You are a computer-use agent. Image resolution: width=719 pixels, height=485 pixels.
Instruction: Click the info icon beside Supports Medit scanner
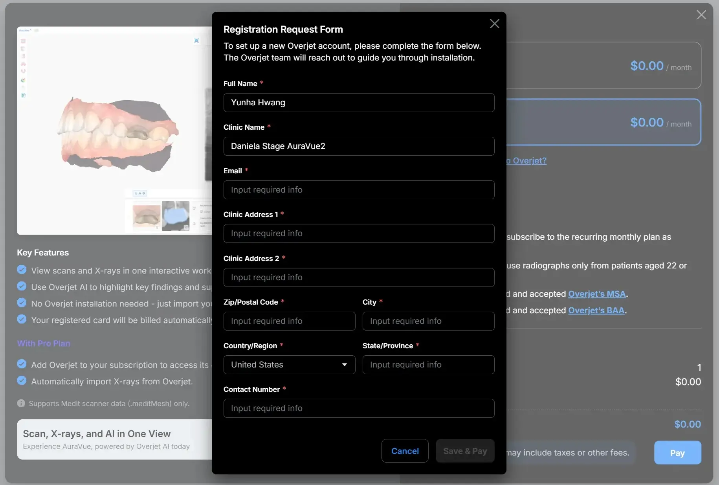tap(21, 404)
